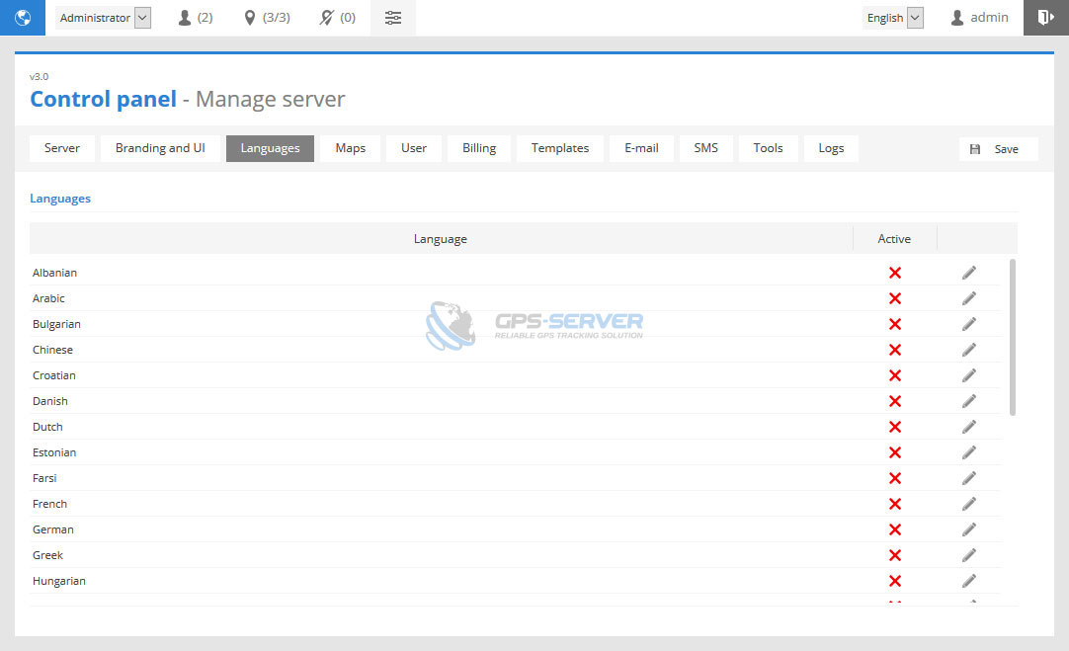Click the languages list vertical scrollbar
The image size is (1069, 651).
tap(1013, 336)
